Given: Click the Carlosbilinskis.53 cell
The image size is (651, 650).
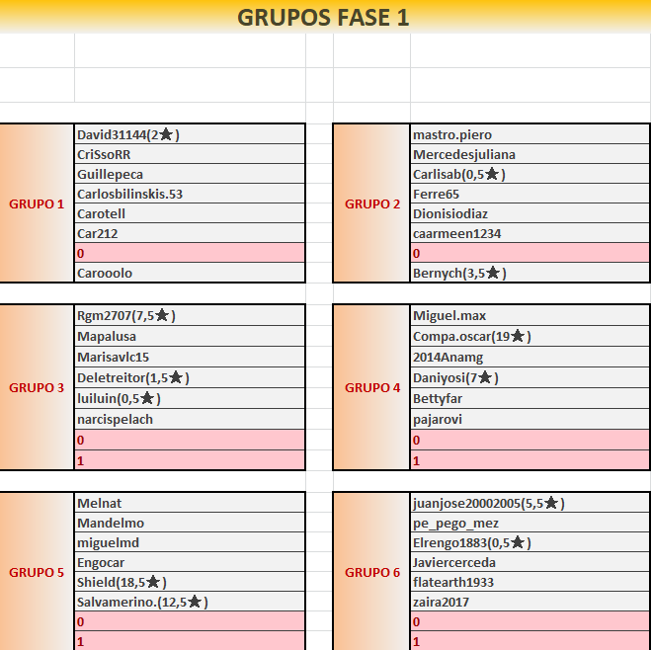Looking at the screenshot, I should pyautogui.click(x=189, y=194).
